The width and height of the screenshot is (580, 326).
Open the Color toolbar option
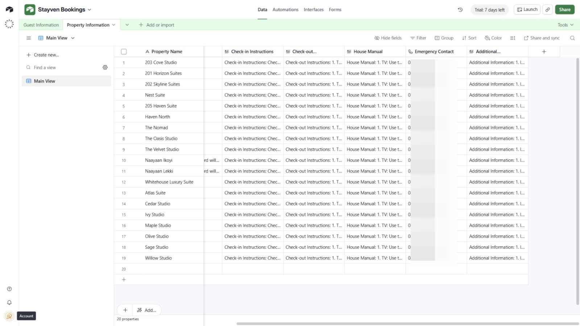(x=493, y=38)
